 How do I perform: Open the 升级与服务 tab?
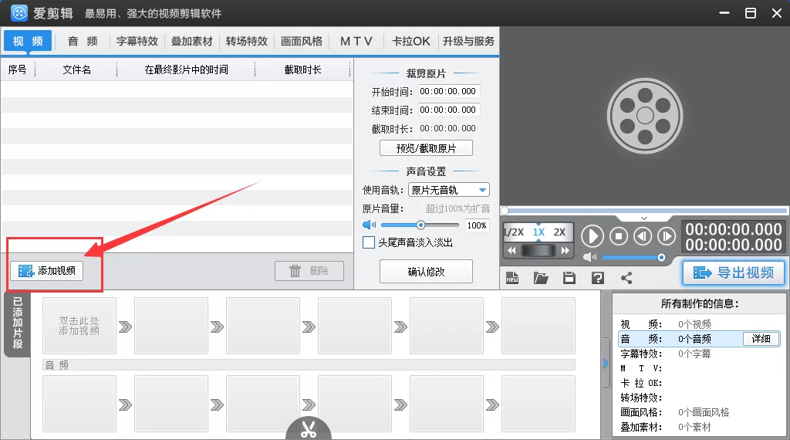(x=468, y=41)
